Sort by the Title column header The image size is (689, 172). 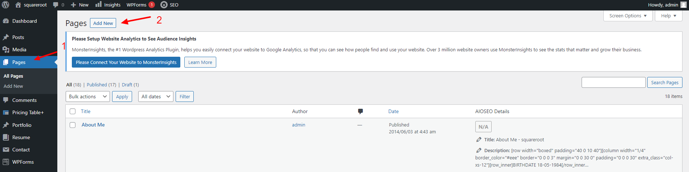pos(86,111)
